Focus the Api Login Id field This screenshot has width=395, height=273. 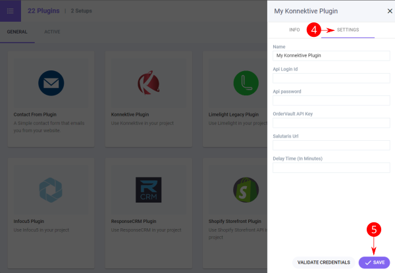[331, 78]
